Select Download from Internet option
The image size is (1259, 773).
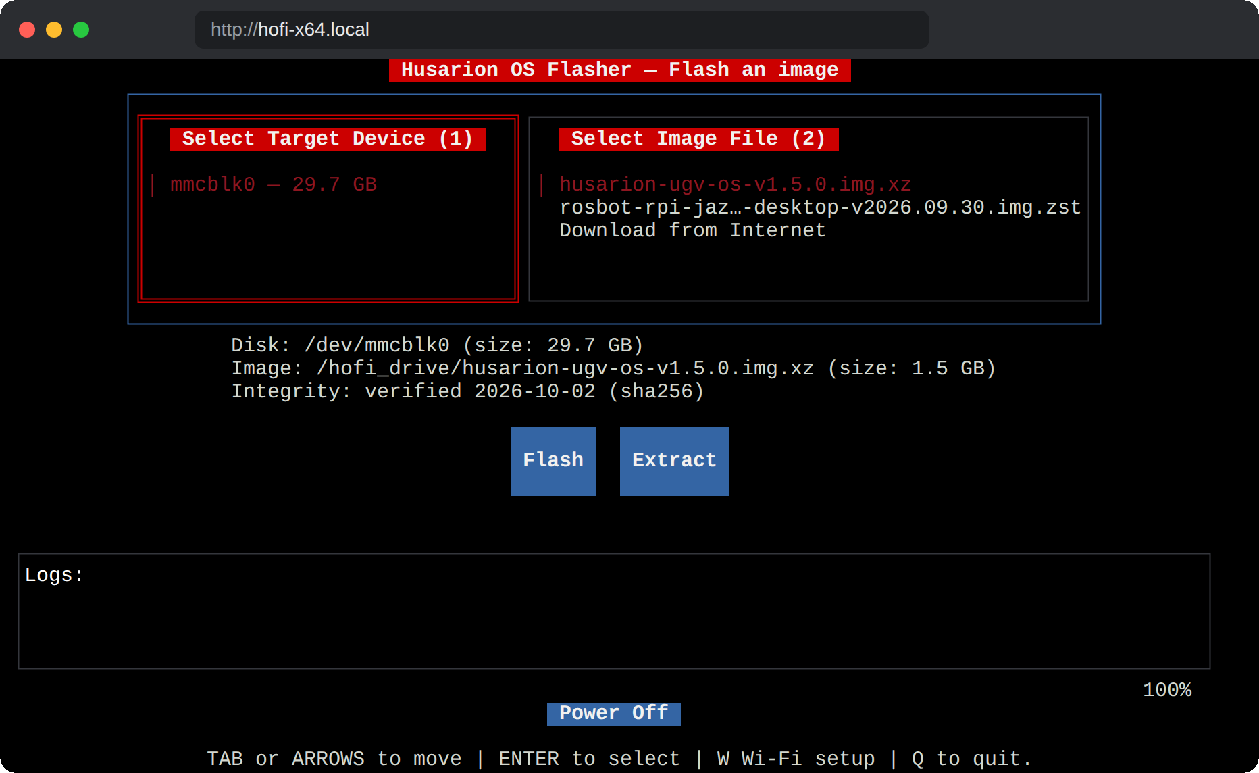click(692, 230)
